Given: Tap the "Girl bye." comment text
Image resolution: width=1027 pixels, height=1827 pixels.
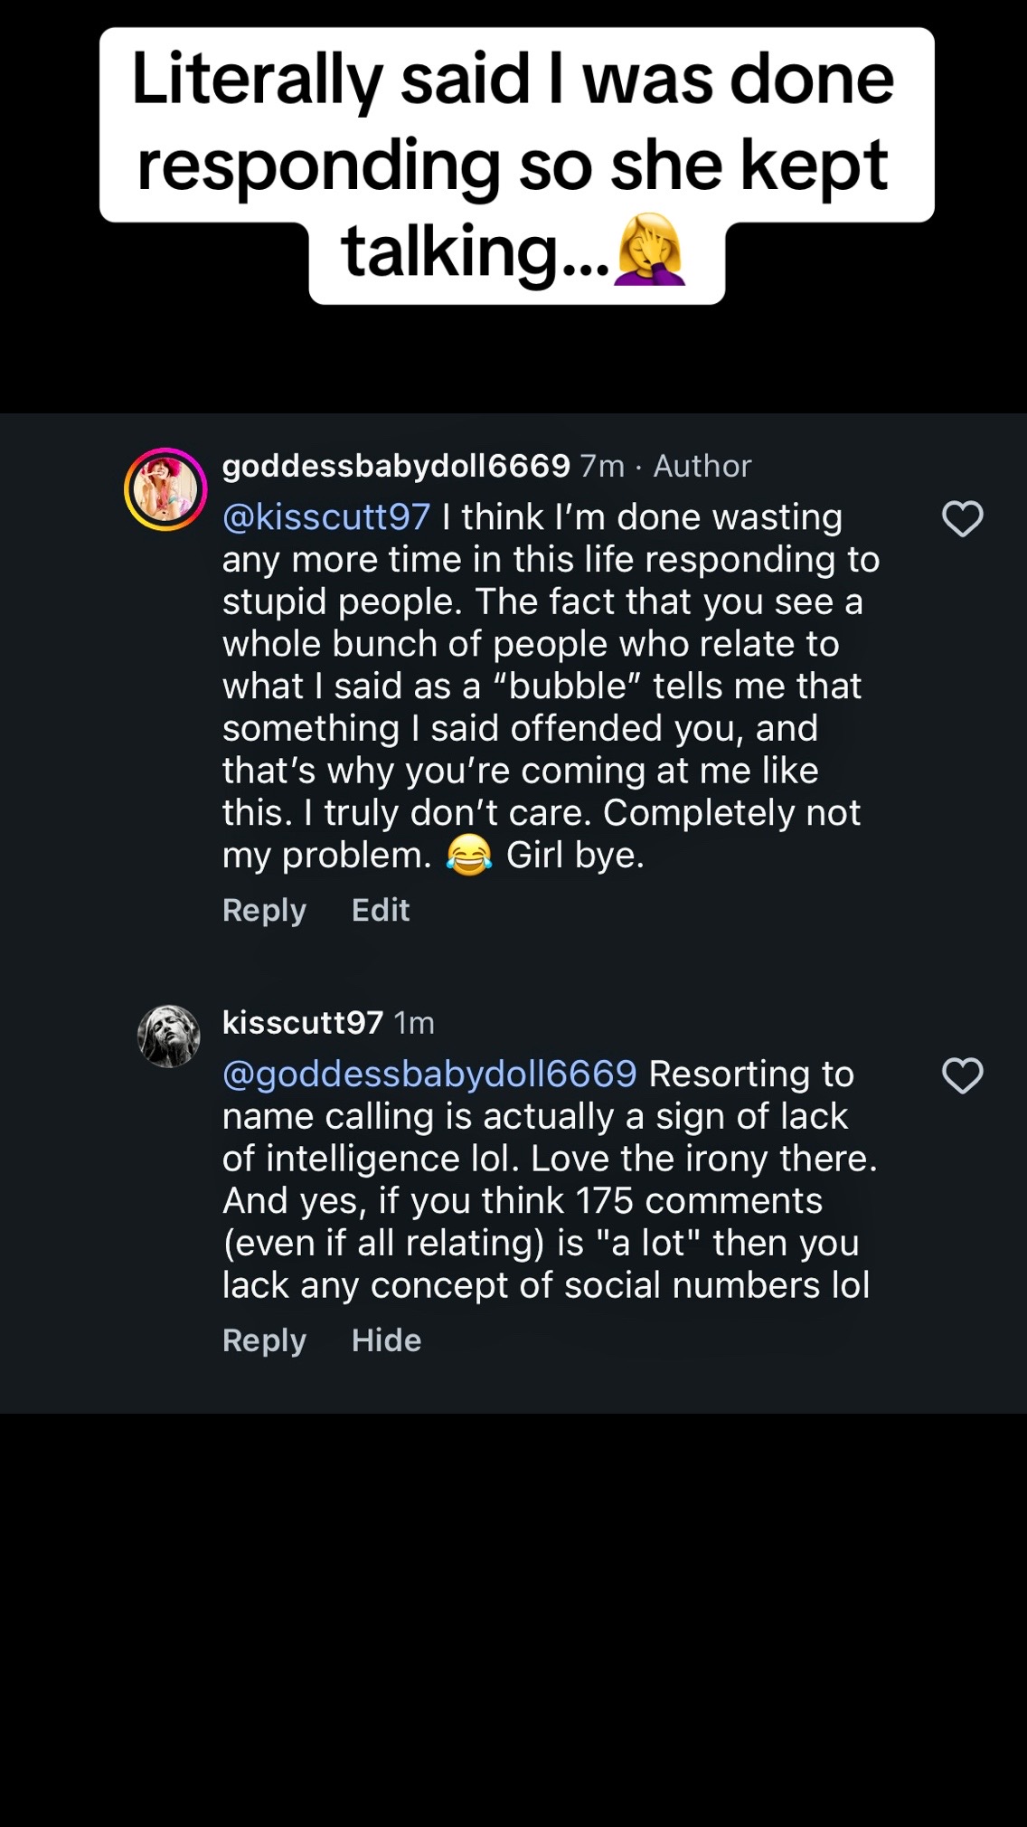Looking at the screenshot, I should pyautogui.click(x=575, y=856).
